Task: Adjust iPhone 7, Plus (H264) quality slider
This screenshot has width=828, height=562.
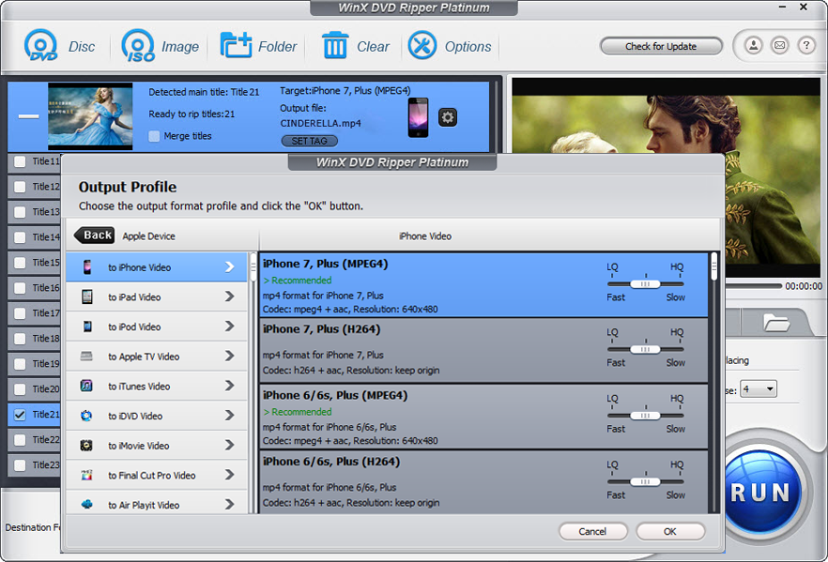Action: click(645, 349)
